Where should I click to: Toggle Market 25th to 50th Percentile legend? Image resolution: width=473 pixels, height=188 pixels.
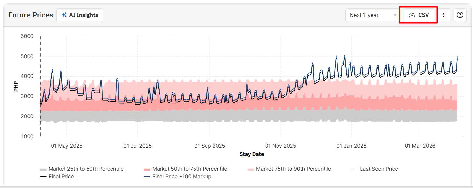pyautogui.click(x=86, y=169)
